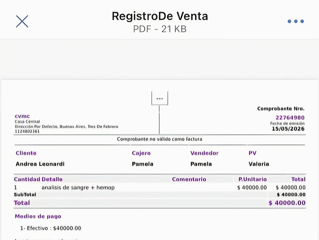Click the SubTotal row label
The width and height of the screenshot is (319, 240).
[x=25, y=195]
